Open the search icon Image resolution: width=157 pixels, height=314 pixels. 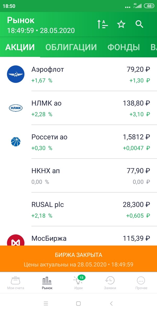(139, 24)
